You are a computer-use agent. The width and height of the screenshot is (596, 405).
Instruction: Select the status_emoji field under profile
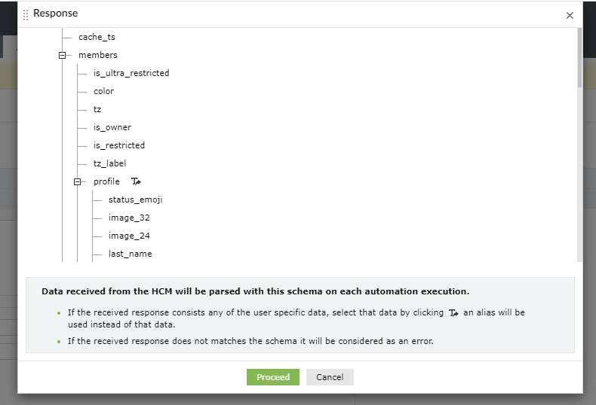point(136,199)
